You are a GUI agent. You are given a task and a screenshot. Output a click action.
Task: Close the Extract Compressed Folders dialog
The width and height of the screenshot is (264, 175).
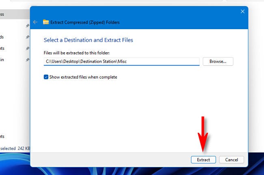242,12
